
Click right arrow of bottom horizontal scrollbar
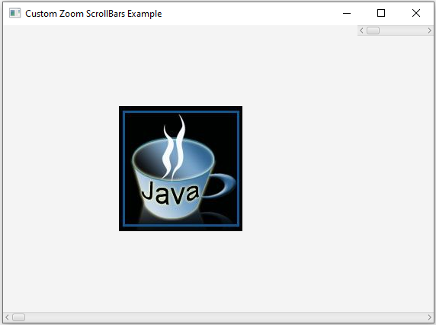tap(430, 317)
